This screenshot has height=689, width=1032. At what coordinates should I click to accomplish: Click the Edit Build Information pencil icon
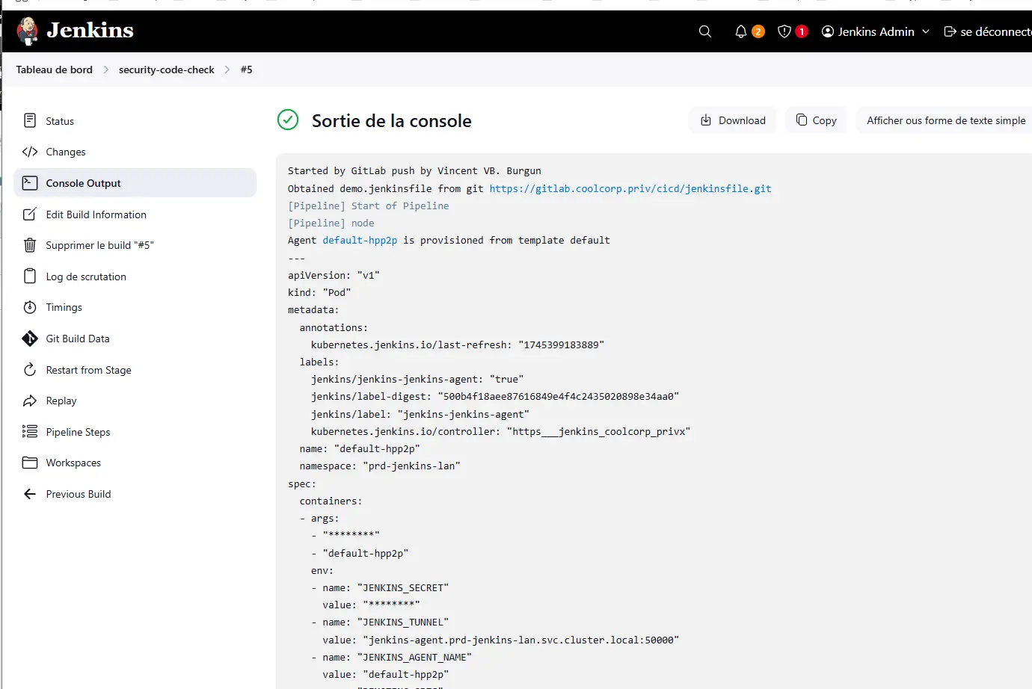[30, 214]
